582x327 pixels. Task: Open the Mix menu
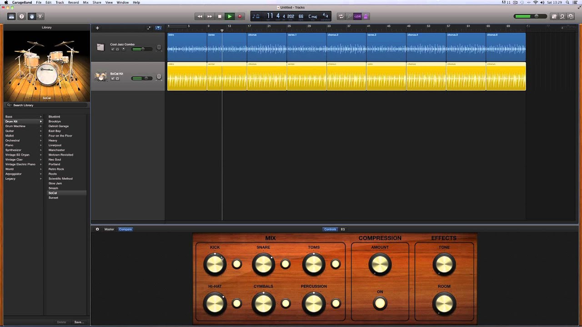pyautogui.click(x=85, y=3)
